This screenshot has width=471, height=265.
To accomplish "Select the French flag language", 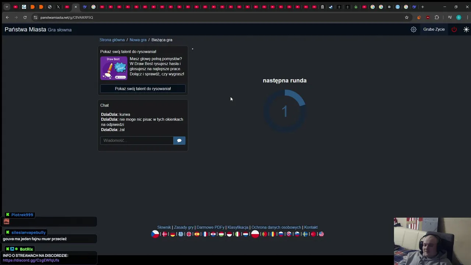I will [205, 234].
